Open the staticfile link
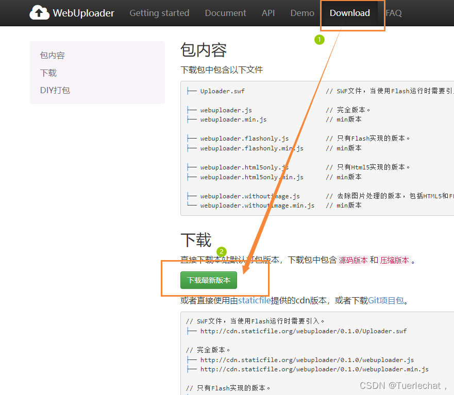Screen dimensions: 454x395 point(254,300)
